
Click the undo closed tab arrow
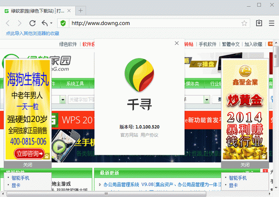(x=45, y=23)
